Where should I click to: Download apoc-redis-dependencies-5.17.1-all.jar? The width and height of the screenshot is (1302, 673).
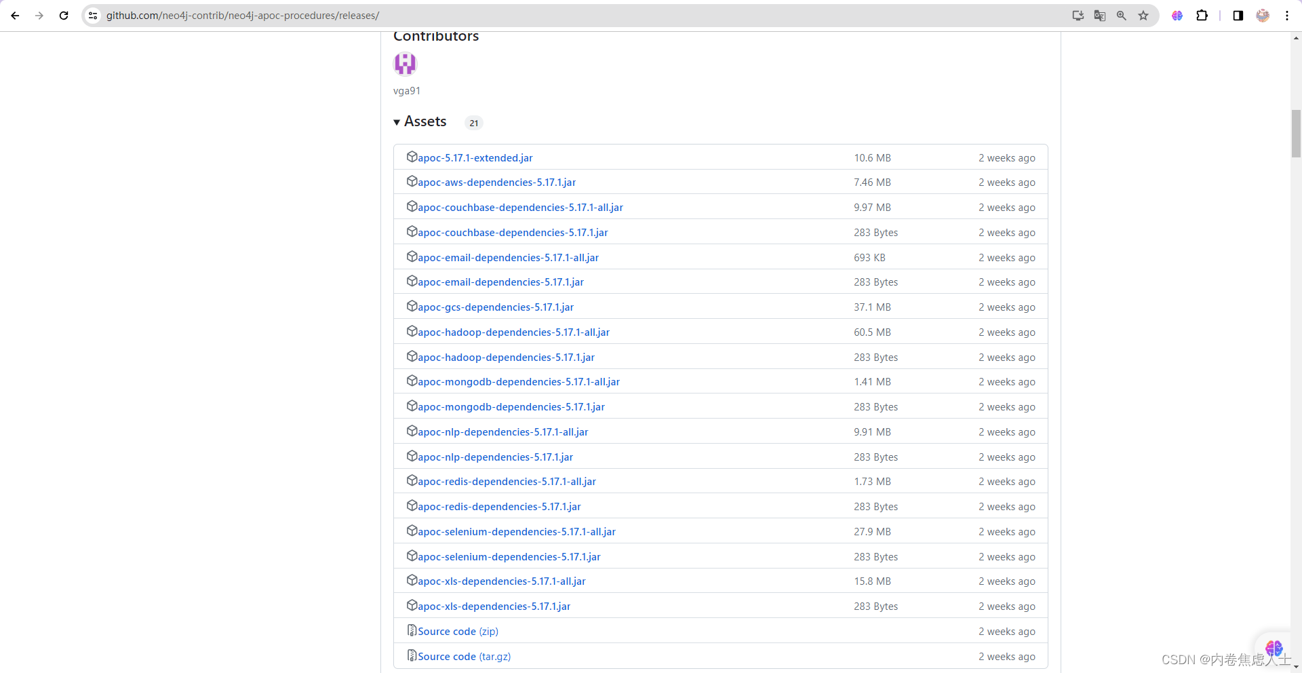pyautogui.click(x=507, y=482)
